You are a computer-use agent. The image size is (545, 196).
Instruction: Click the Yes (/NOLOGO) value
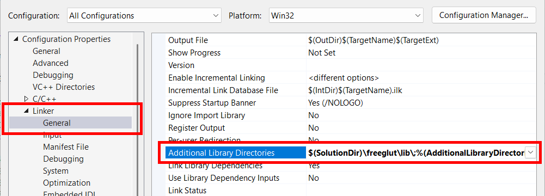[x=336, y=103]
